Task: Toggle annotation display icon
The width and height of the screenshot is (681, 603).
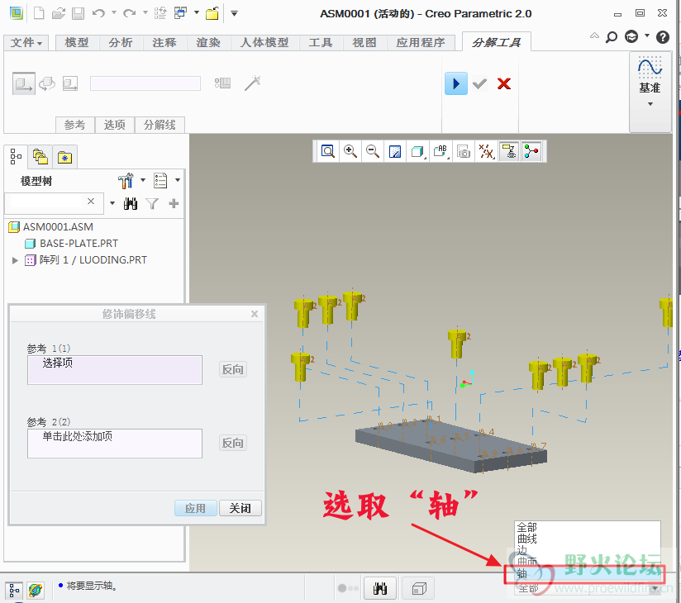Action: (508, 151)
